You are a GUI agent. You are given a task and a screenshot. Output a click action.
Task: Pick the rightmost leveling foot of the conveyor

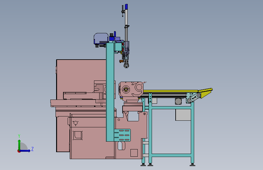point(192,165)
